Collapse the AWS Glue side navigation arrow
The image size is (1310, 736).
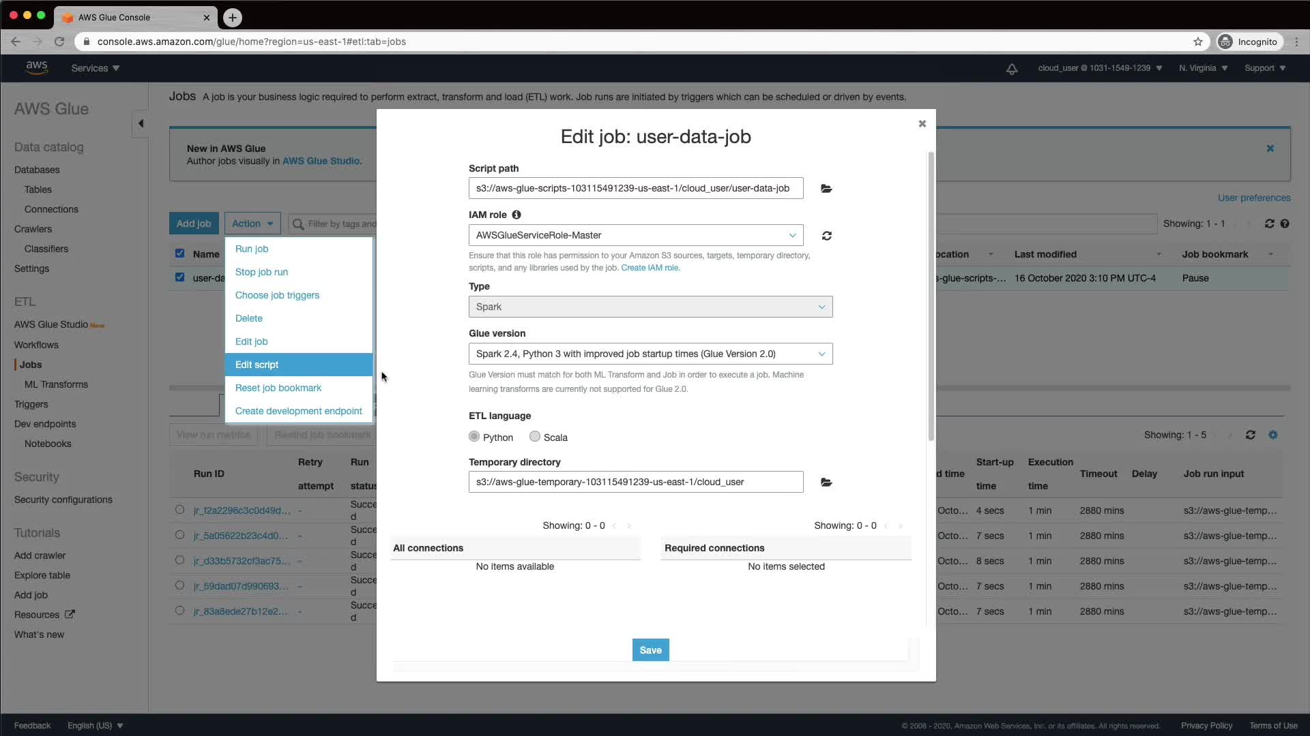point(141,123)
